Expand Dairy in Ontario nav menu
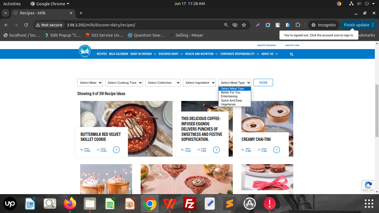The width and height of the screenshot is (379, 213). click(143, 54)
